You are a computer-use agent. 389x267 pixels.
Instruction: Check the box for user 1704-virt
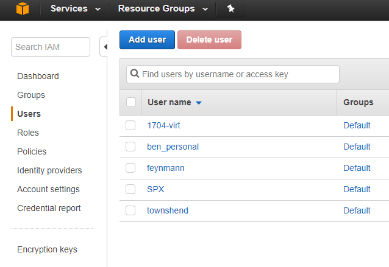click(130, 125)
